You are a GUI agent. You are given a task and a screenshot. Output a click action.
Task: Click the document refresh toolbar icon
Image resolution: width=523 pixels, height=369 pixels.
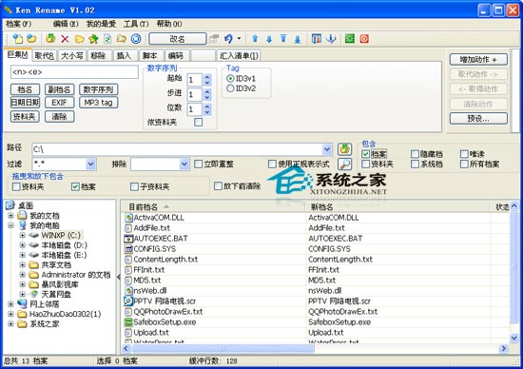click(x=107, y=39)
